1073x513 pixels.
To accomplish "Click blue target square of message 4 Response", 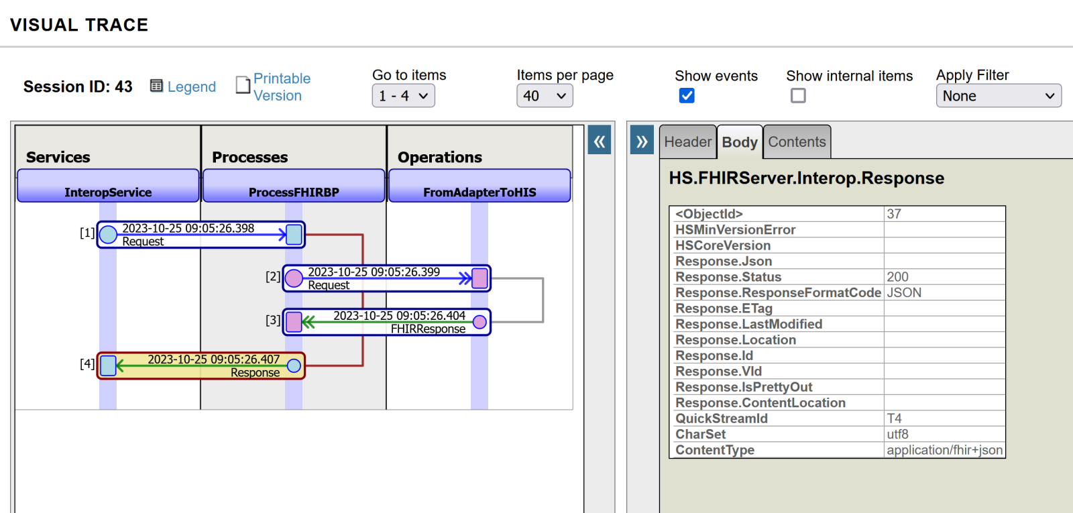I will (108, 365).
